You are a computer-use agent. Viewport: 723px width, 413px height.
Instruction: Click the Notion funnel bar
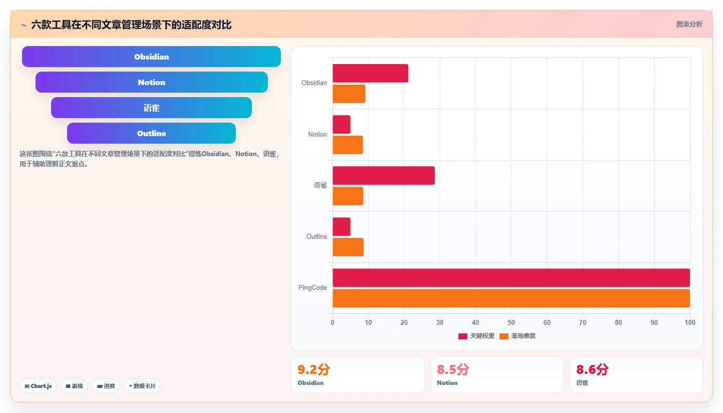(151, 82)
